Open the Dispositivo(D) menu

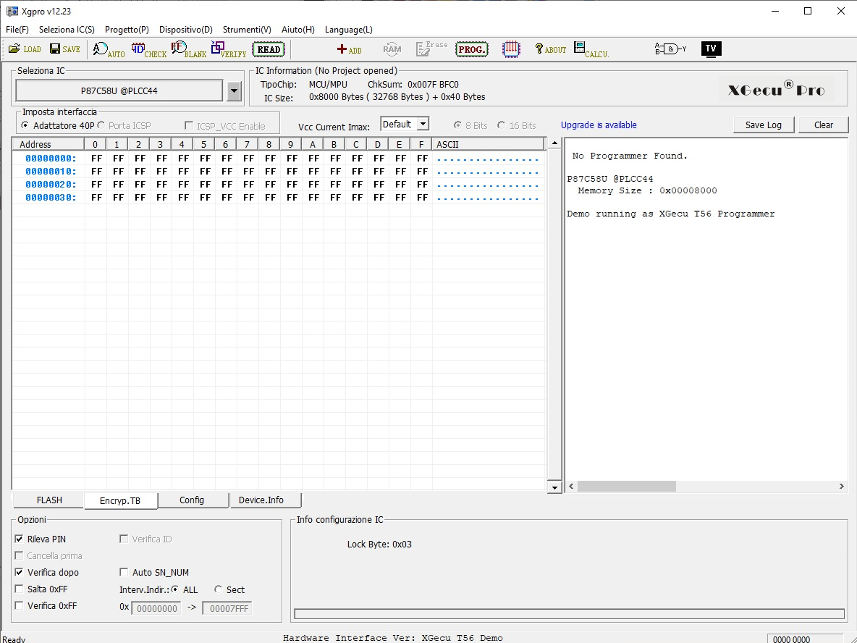click(186, 30)
